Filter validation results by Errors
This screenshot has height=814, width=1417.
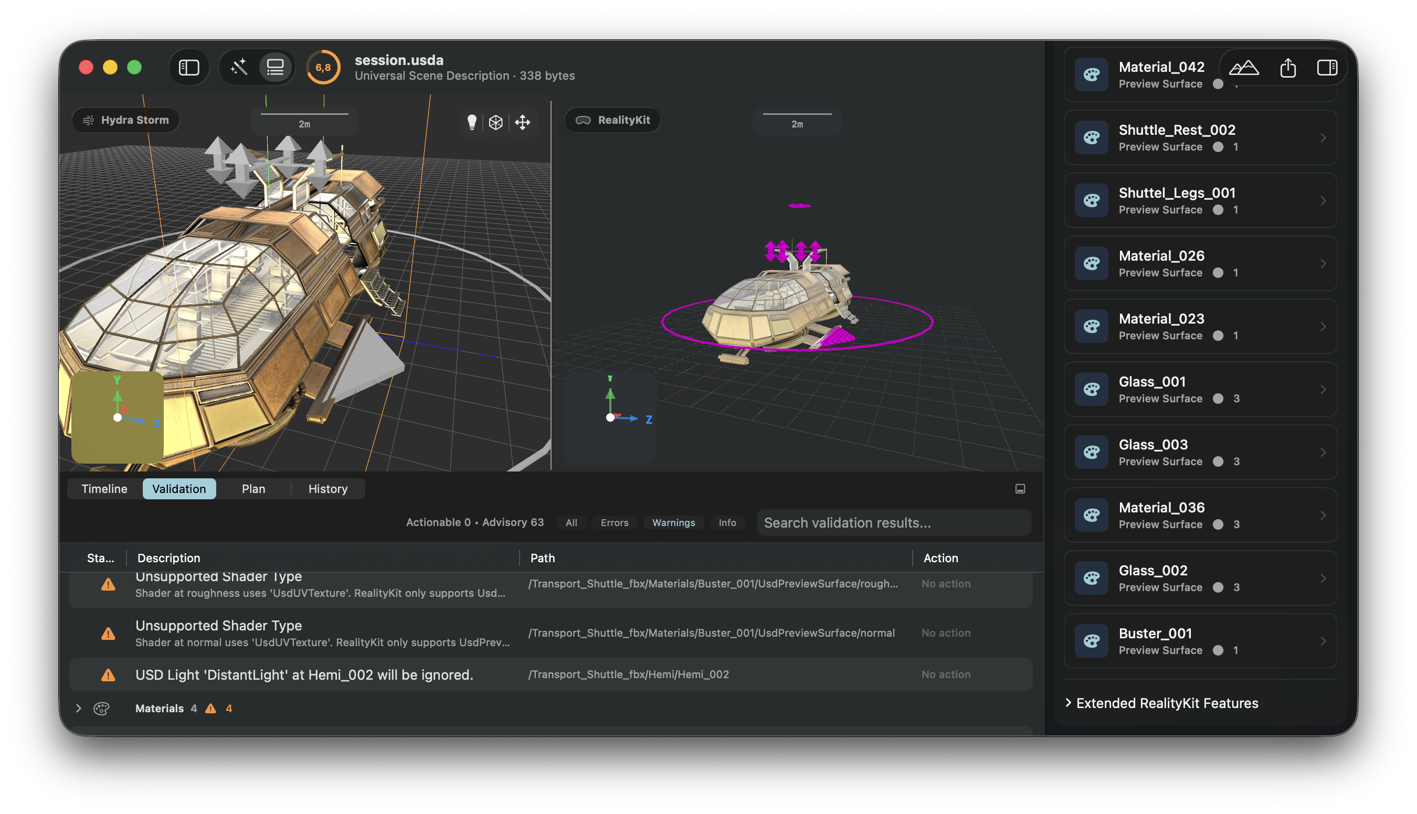tap(614, 523)
